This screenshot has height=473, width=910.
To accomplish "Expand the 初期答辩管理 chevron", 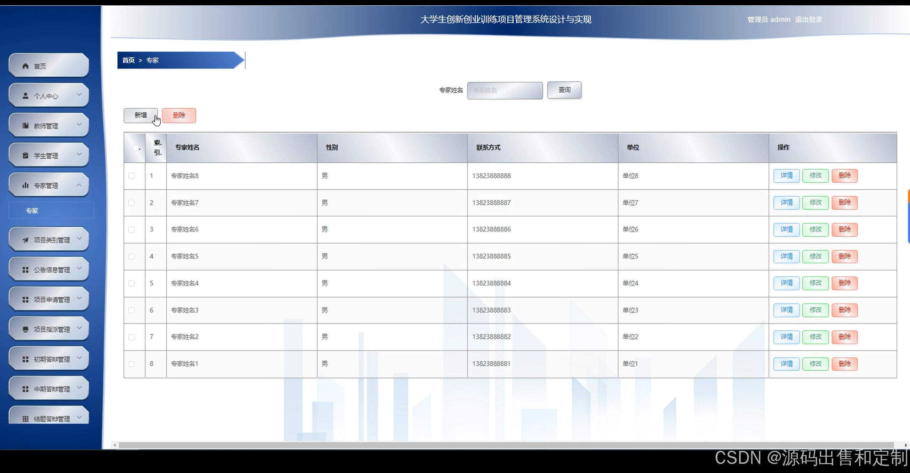I will [79, 358].
